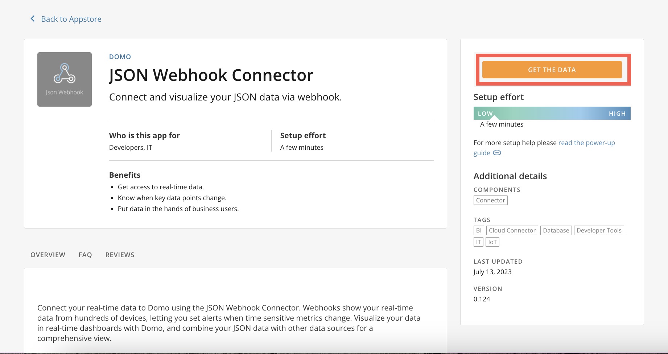668x354 pixels.
Task: Click the Database tag
Action: [556, 230]
